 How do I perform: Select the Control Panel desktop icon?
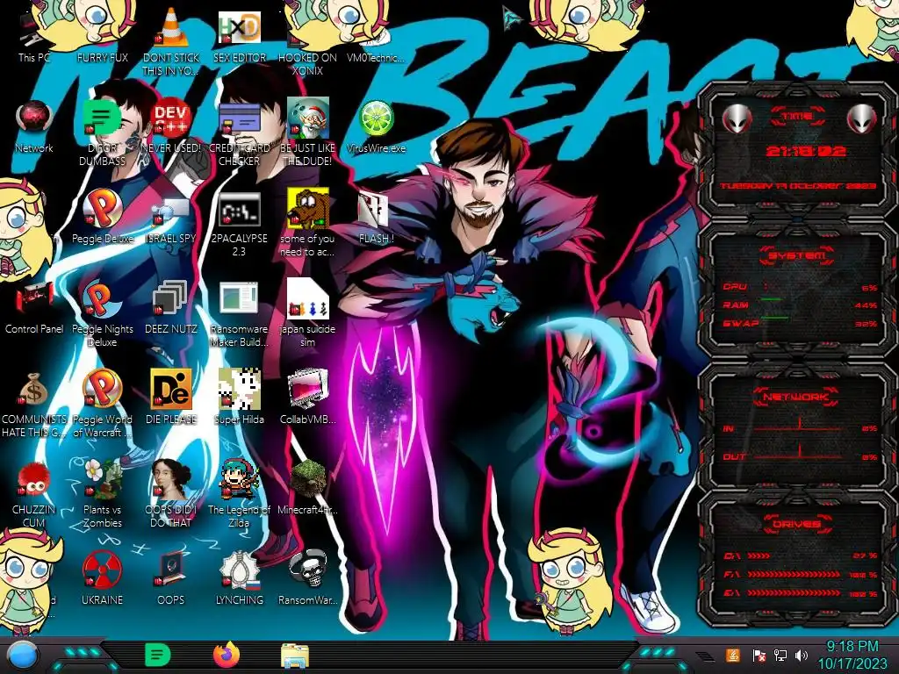[34, 307]
